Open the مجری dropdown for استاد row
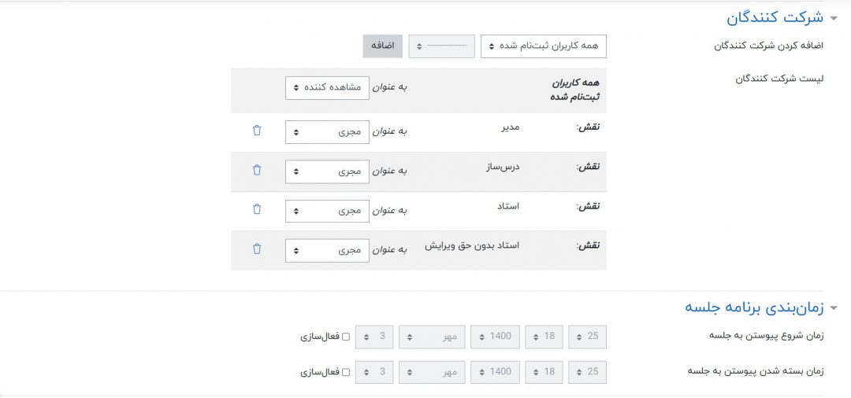851x398 pixels. (x=326, y=210)
